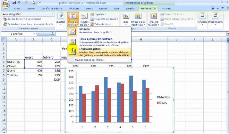The width and height of the screenshot is (229, 134).
Task: Switch to the Diseño tab
Action: [130, 9]
